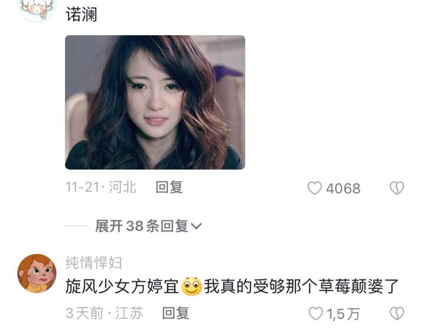
Task: Tap the comment text 诺澜
Action: point(82,14)
